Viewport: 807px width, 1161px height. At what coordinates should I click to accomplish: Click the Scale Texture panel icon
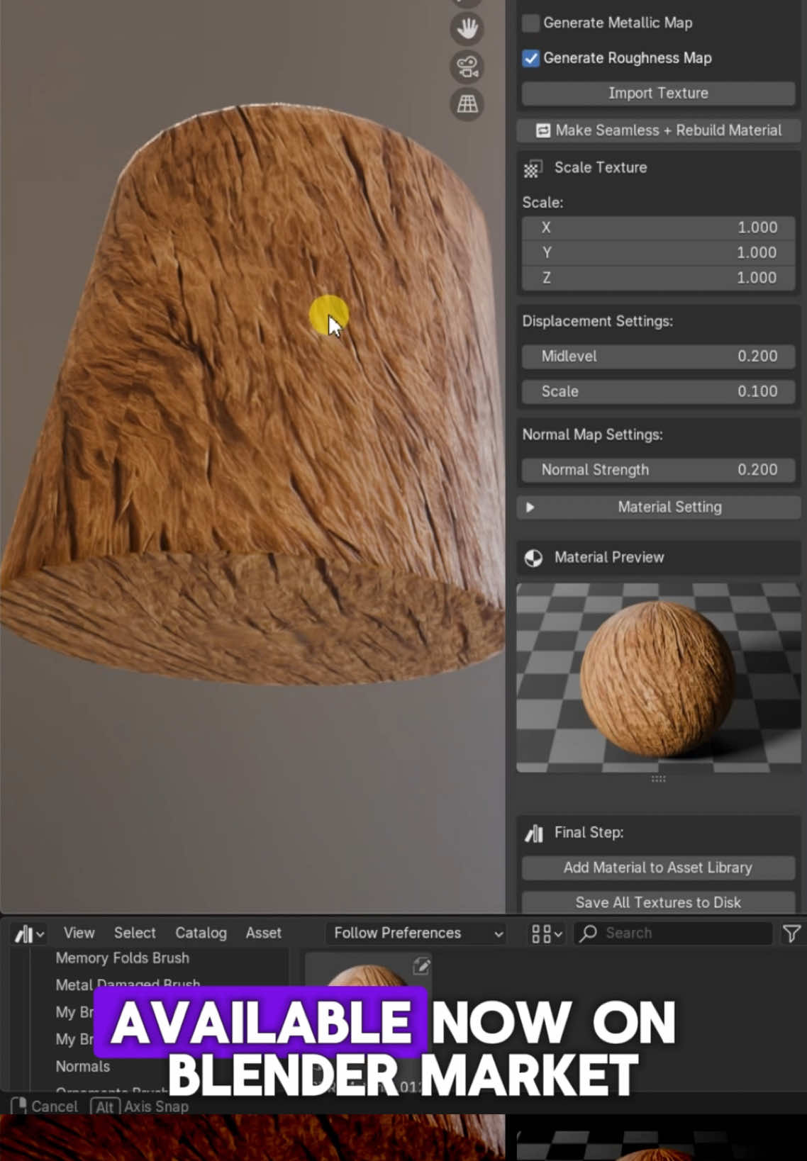coord(533,169)
